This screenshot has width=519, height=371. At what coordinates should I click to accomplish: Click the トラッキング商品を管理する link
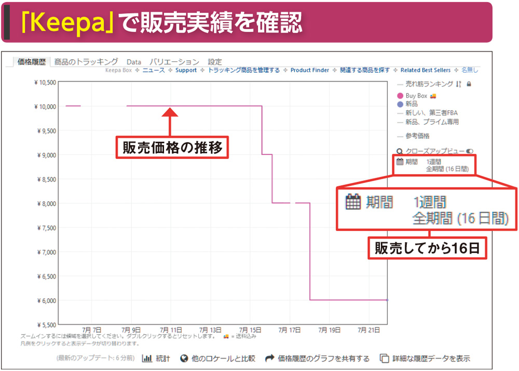(244, 70)
